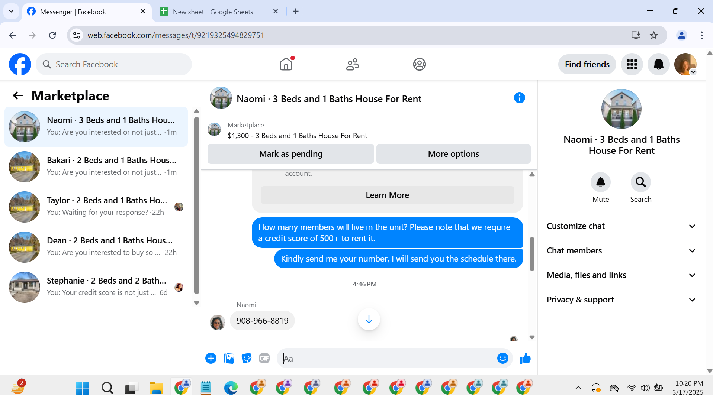Close the Google Sheets tab
713x395 pixels.
pyautogui.click(x=276, y=12)
